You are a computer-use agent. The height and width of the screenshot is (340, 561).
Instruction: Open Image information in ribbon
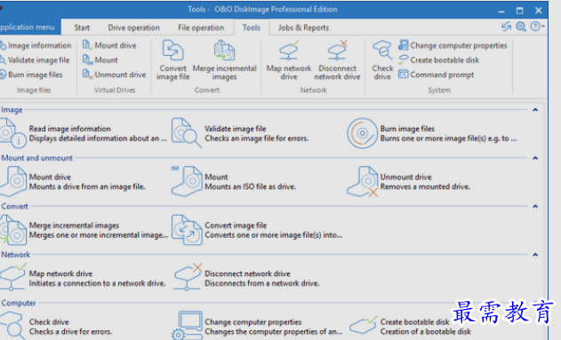(x=36, y=45)
